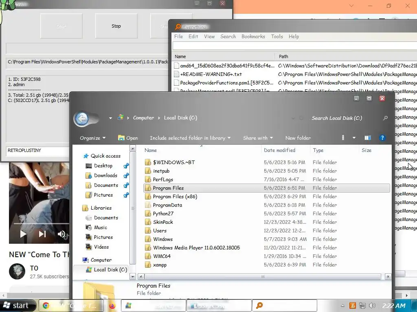Open File menu in Everything window
Image resolution: width=417 pixels, height=312 pixels.
(x=178, y=37)
